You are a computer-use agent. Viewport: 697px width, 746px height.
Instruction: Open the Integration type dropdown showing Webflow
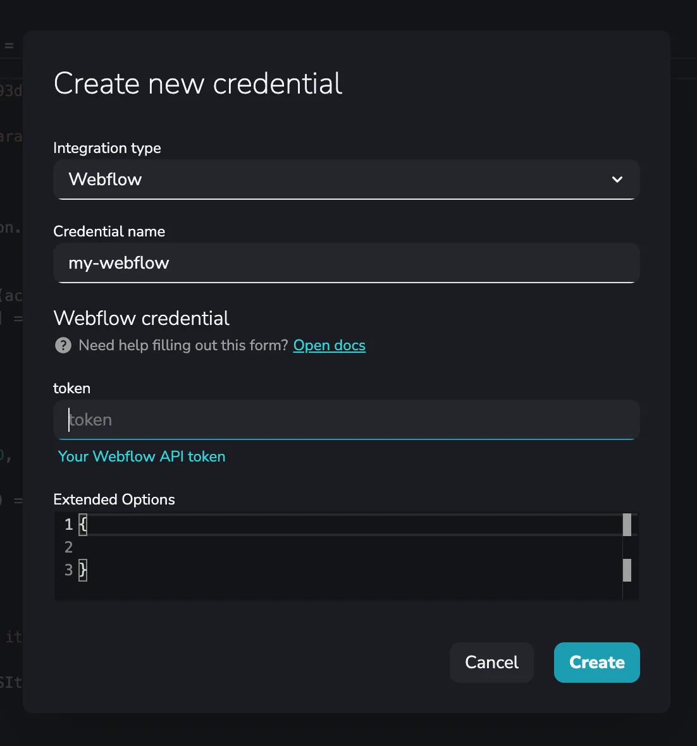point(345,180)
